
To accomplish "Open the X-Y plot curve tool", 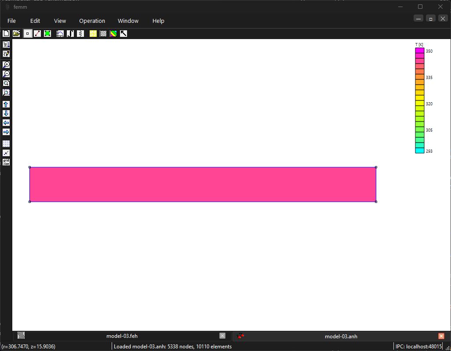I will [x=60, y=34].
